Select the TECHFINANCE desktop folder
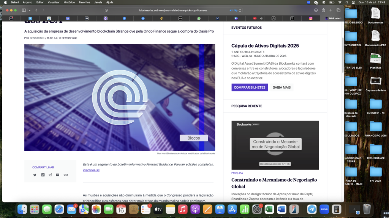 [376, 151]
